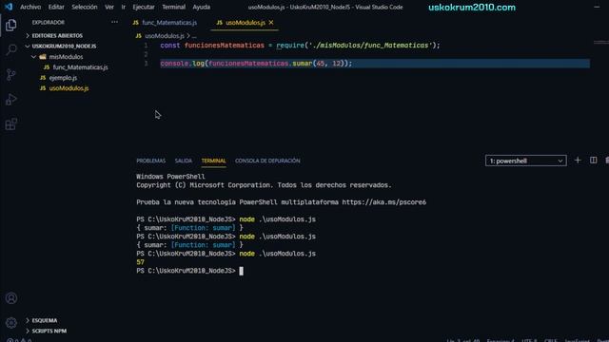Click usoModulos.js in the breadcrumb
This screenshot has height=342, width=609.
(165, 36)
